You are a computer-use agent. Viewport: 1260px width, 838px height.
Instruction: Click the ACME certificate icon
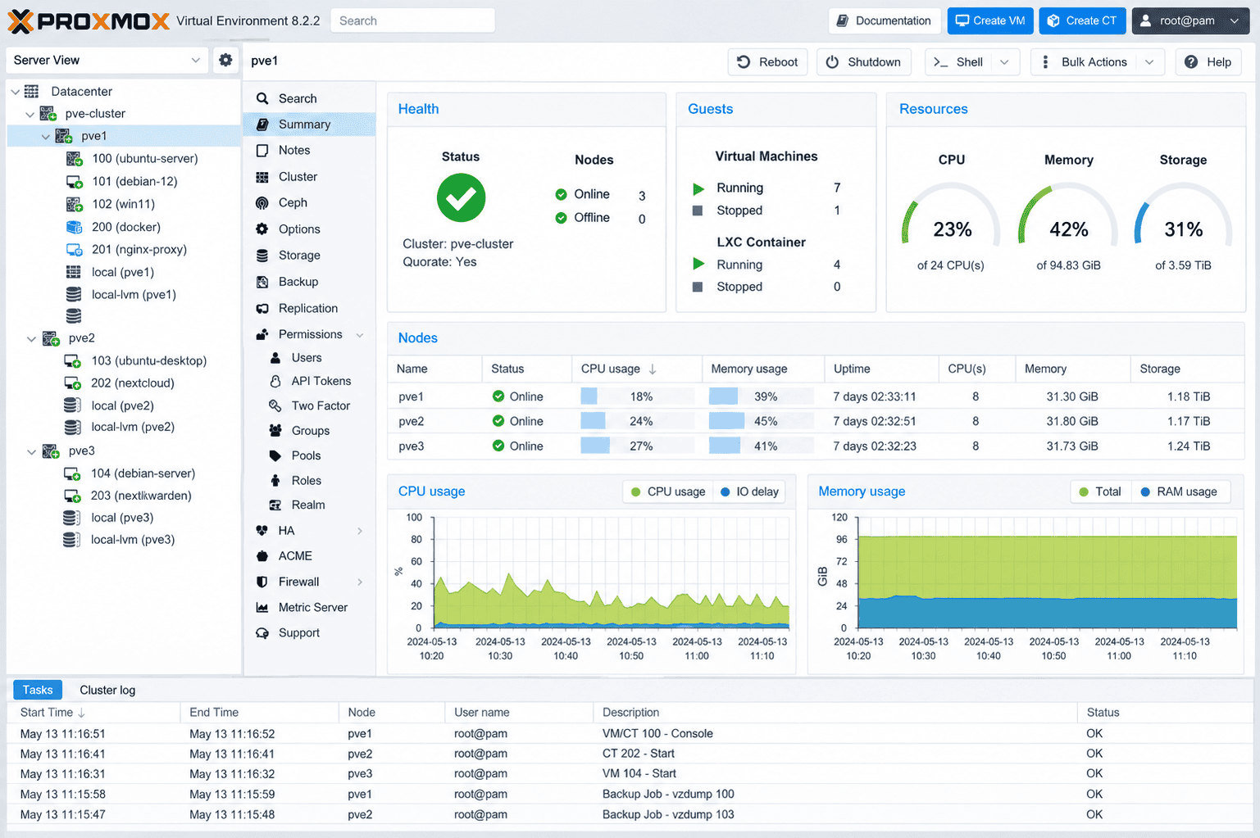pyautogui.click(x=262, y=556)
